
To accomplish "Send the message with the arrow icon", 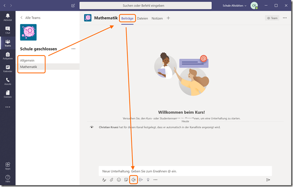I will tap(268, 180).
